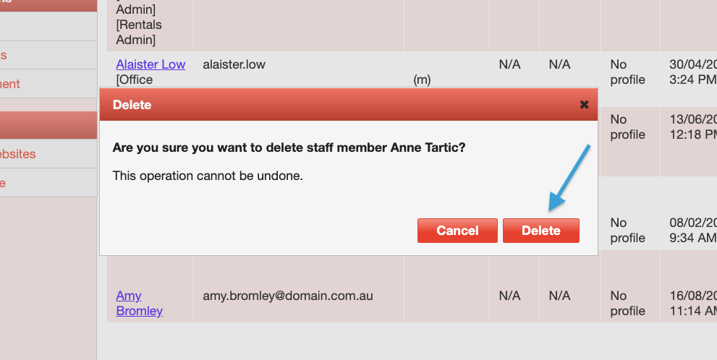Screen dimensions: 717x360
Task: Click the alaister.low username cell
Action: tap(234, 64)
